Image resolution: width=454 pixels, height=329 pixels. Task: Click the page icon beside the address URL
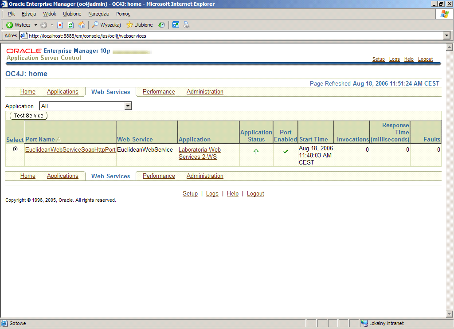pos(24,35)
